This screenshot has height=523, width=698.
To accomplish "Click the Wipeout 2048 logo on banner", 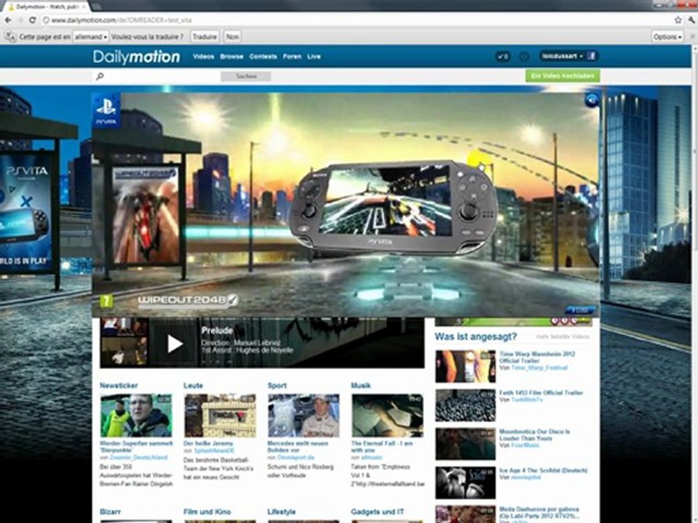I will point(188,300).
